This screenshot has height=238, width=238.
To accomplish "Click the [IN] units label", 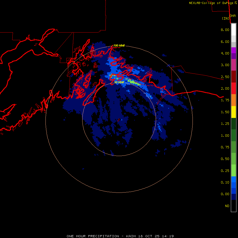I will pos(226,18).
